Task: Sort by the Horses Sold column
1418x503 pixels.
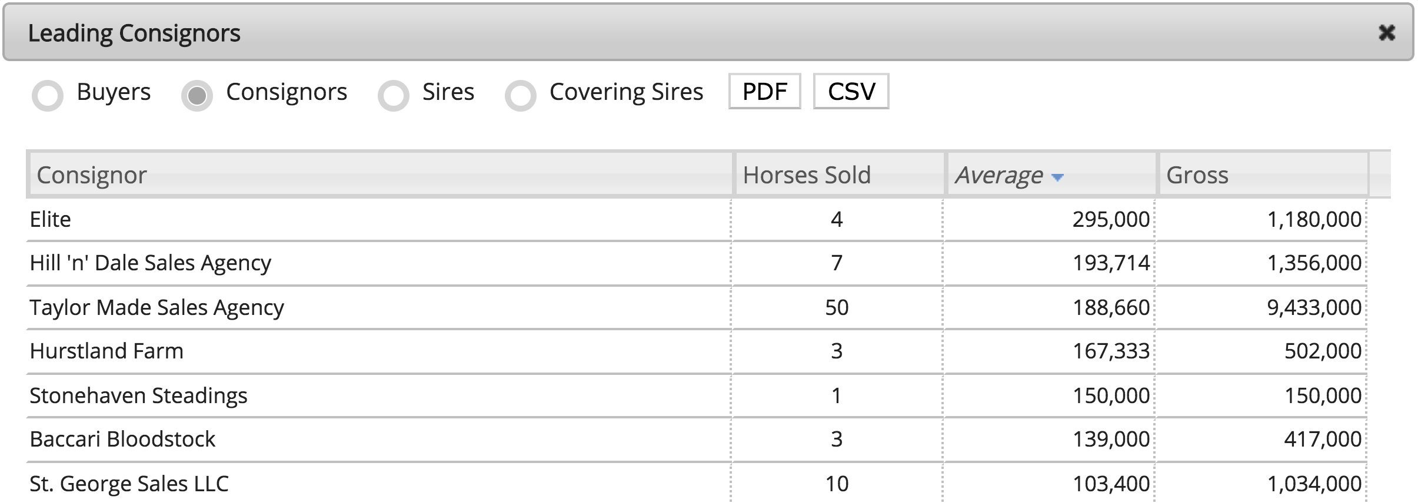Action: click(839, 175)
